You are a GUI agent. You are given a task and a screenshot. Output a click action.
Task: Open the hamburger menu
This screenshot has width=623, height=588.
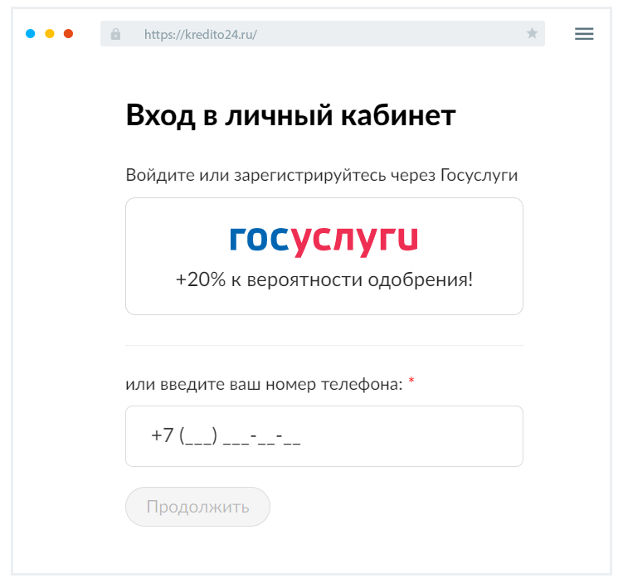[584, 34]
